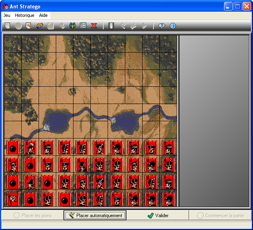Click the swap arrows toolbar icon

click(x=40, y=26)
